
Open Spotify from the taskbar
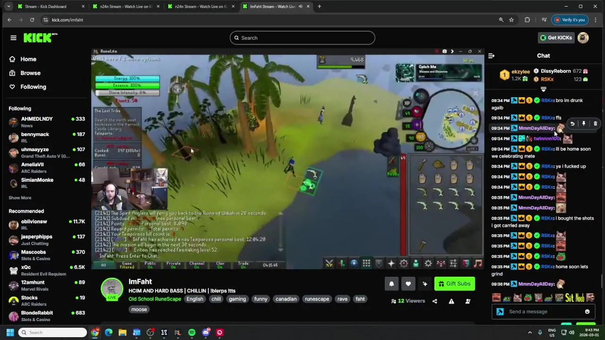point(192,332)
